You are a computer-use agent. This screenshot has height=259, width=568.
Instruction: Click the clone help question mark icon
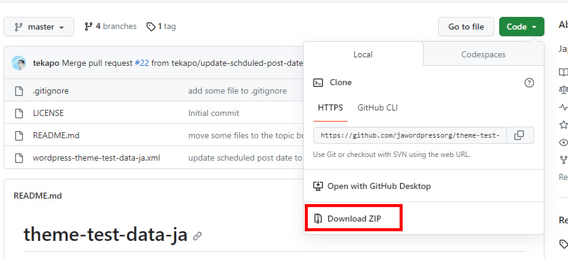pos(529,83)
